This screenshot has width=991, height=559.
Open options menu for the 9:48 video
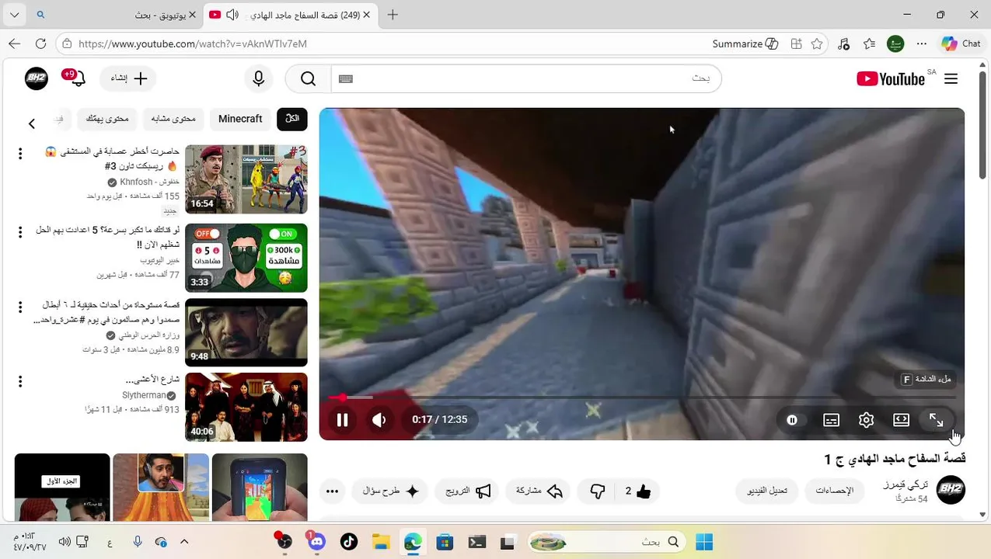[x=20, y=307]
